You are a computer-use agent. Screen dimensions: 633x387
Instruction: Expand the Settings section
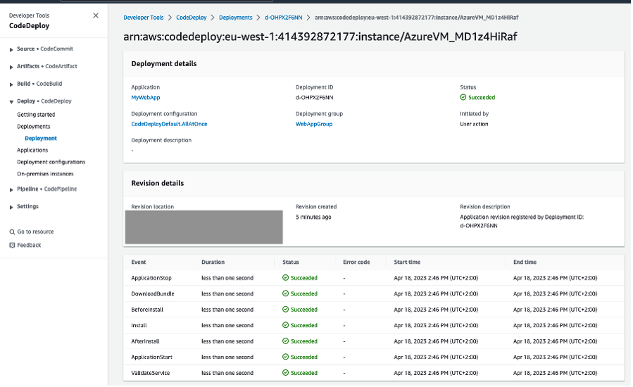coord(11,207)
